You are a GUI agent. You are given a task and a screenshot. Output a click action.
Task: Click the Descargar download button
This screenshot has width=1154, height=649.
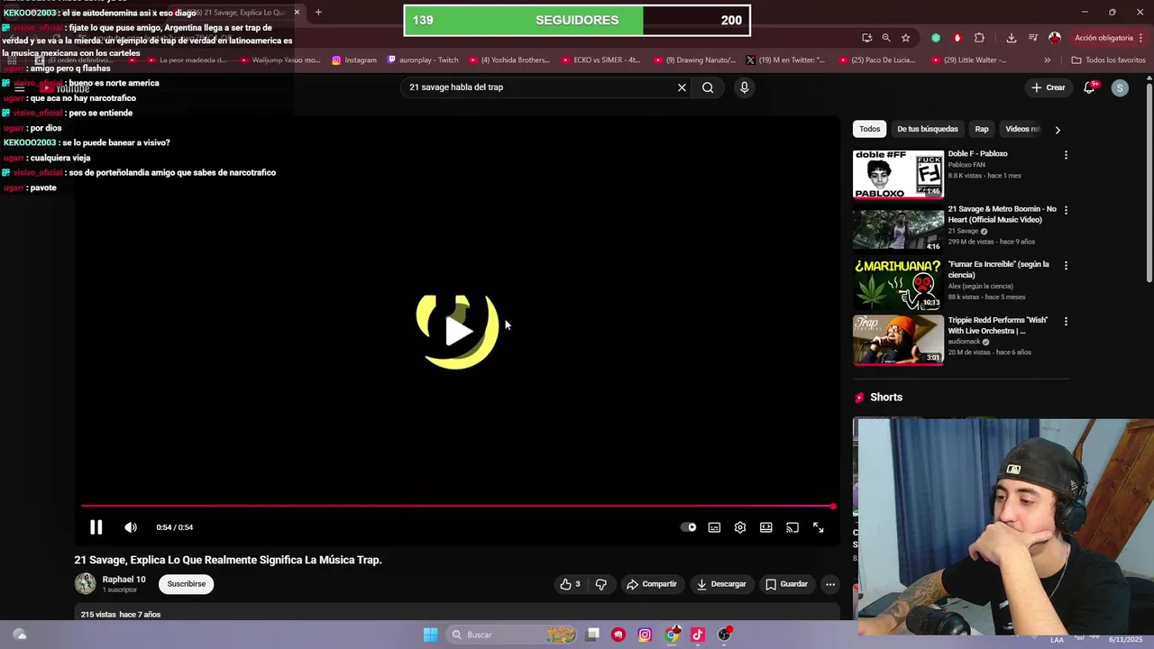[x=720, y=584]
